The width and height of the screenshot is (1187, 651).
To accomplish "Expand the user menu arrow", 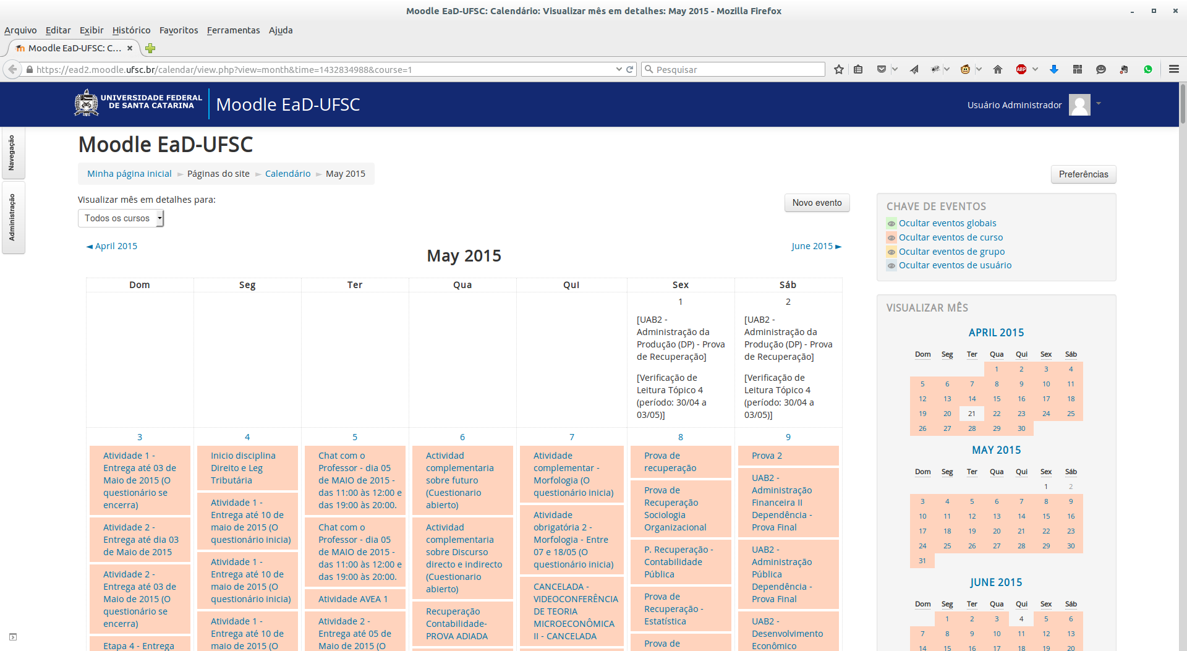I will coord(1099,103).
